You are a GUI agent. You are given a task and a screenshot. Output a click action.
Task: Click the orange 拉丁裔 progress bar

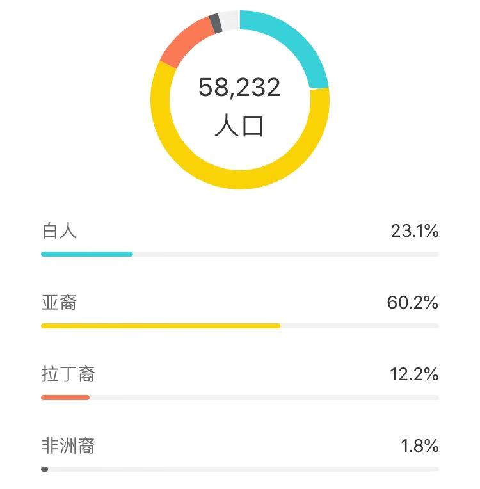[65, 397]
